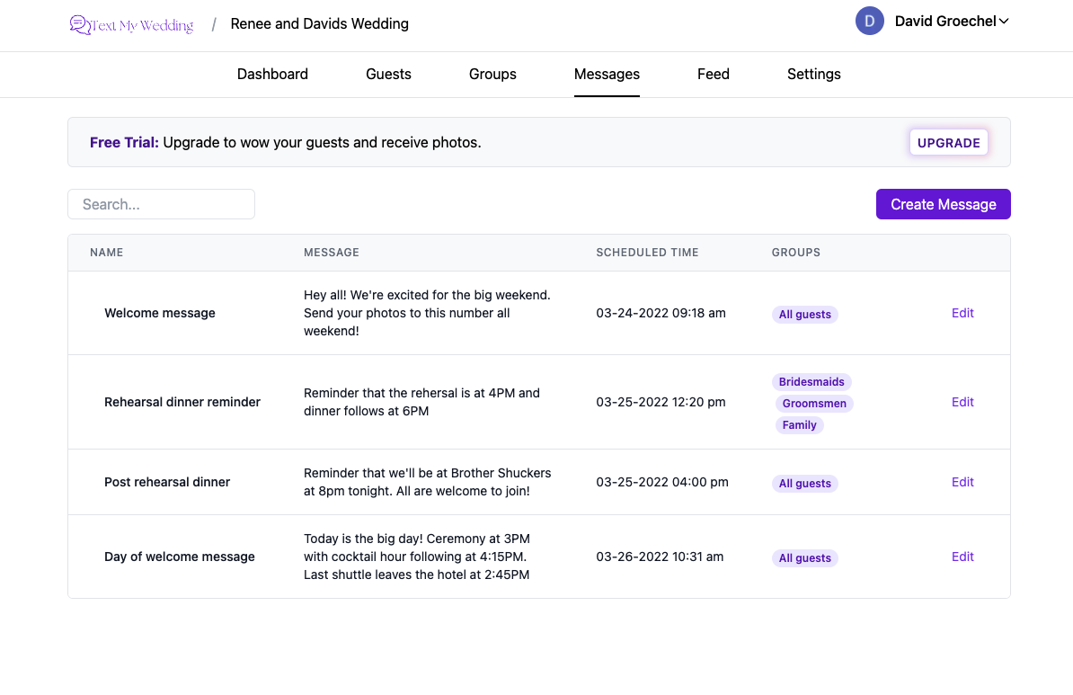Click the Groomsmen group tag
Screen dimensions: 1073x695
814,404
